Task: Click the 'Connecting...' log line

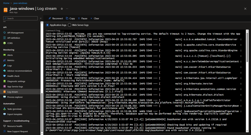Action: pyautogui.click(x=55, y=30)
